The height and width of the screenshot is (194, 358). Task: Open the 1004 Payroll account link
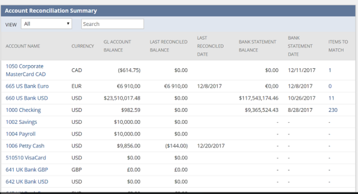[x=21, y=134]
